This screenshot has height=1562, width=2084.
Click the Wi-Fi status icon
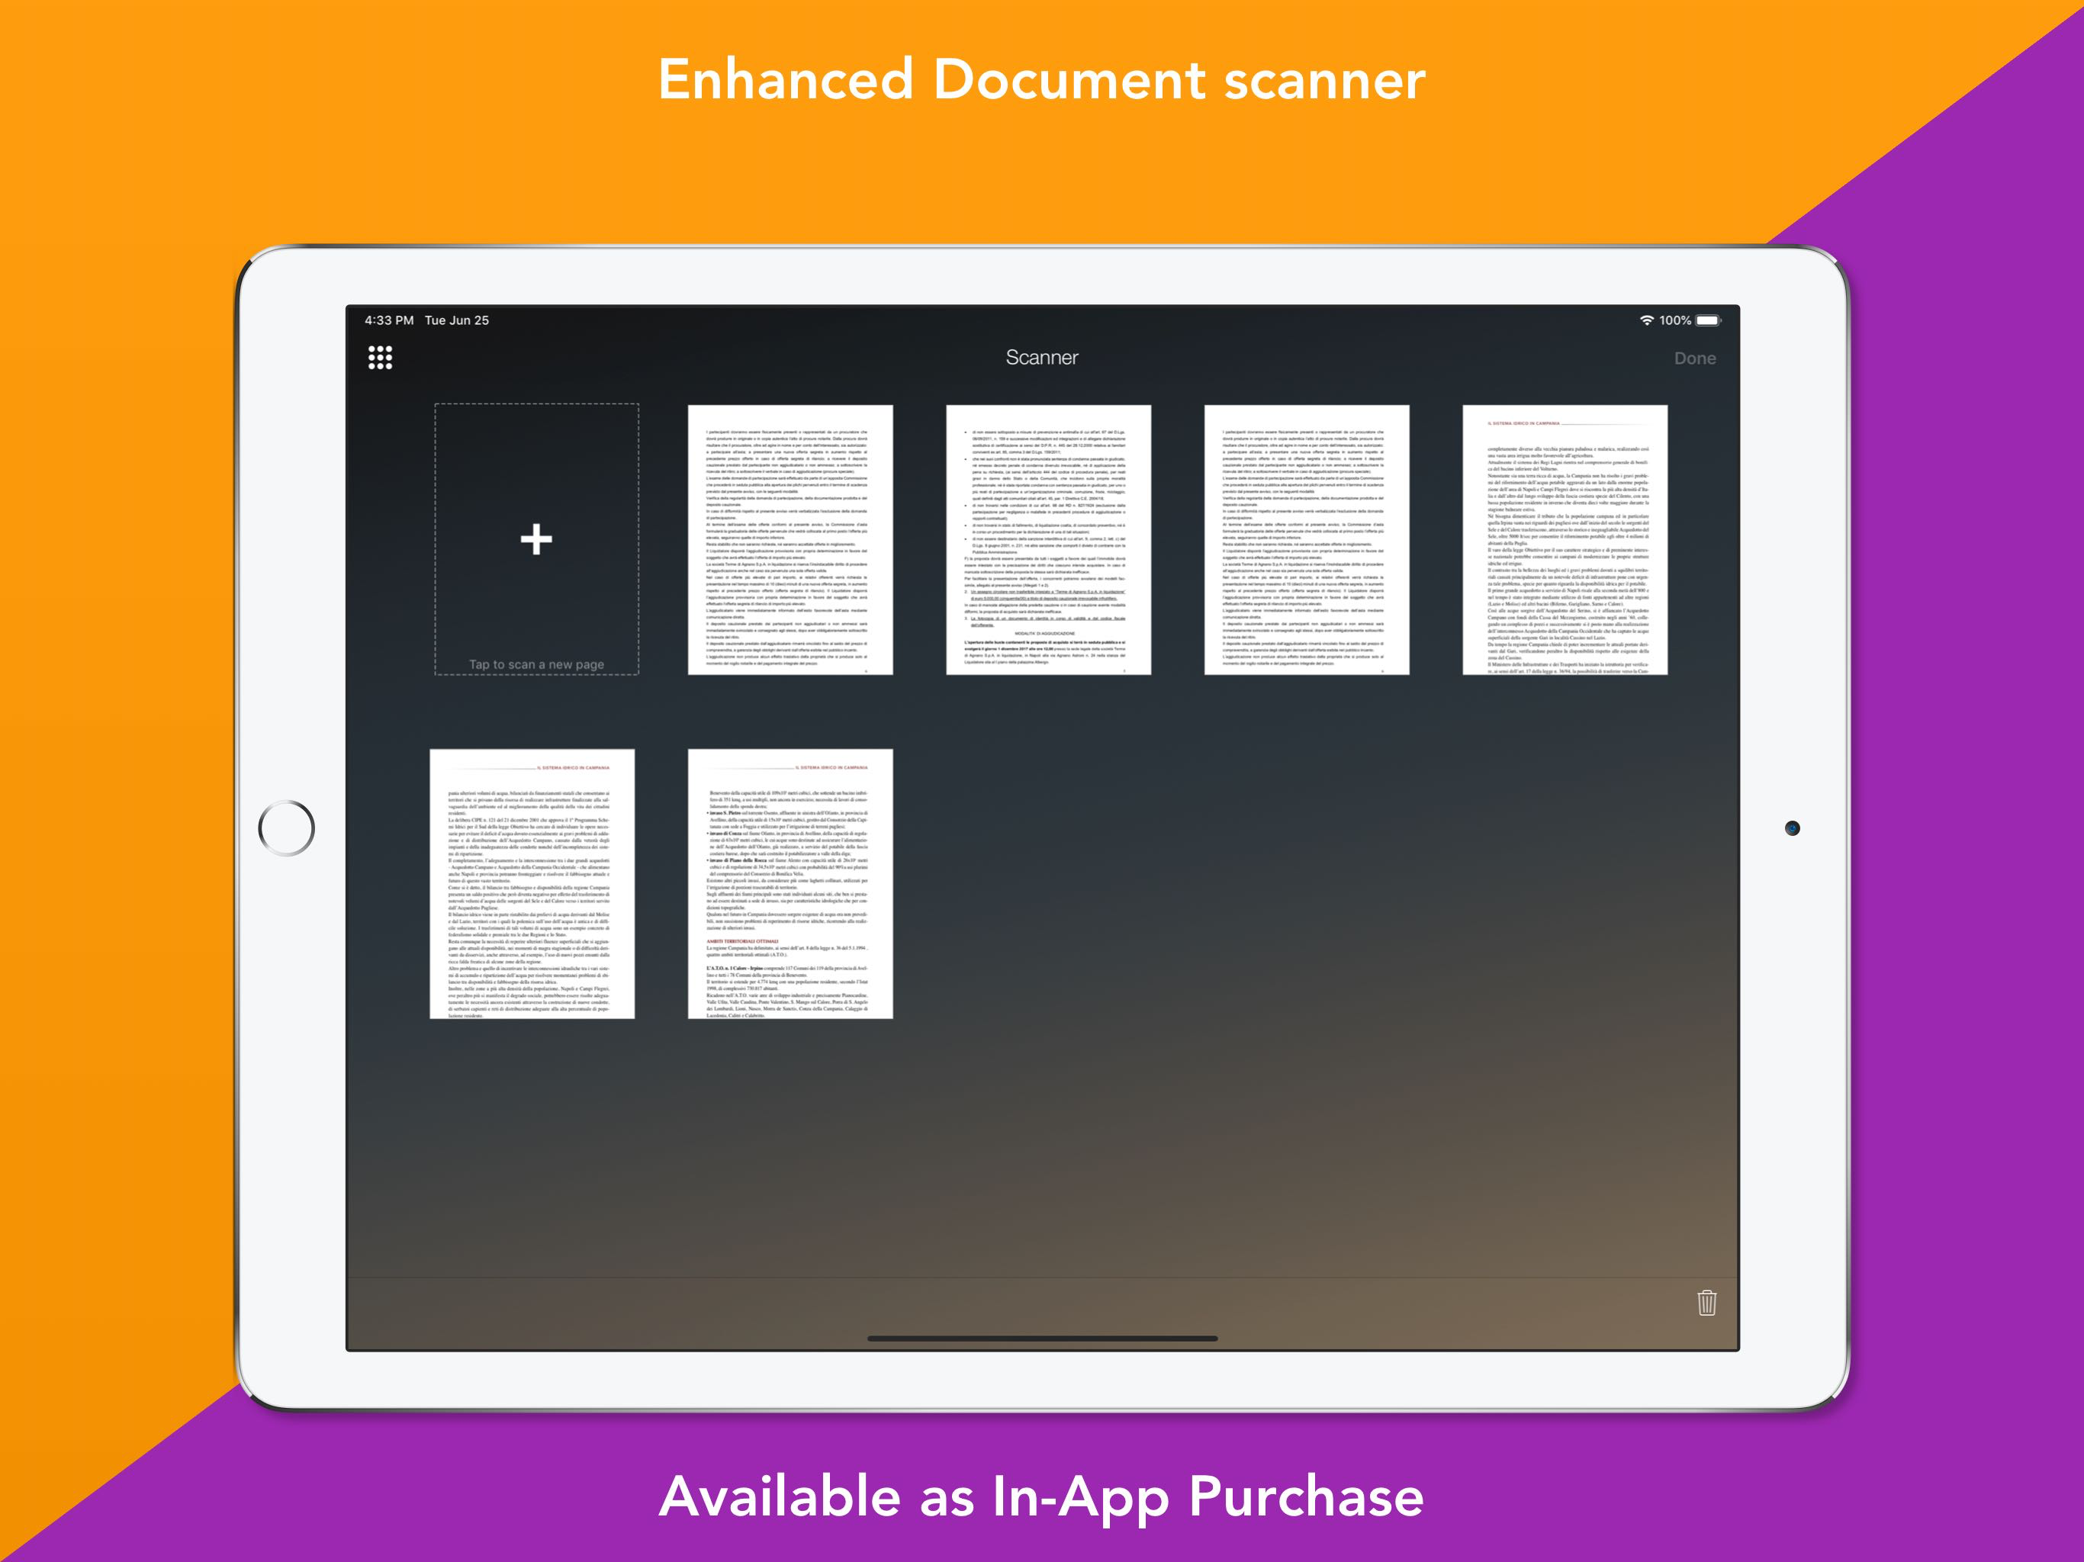tap(1646, 320)
